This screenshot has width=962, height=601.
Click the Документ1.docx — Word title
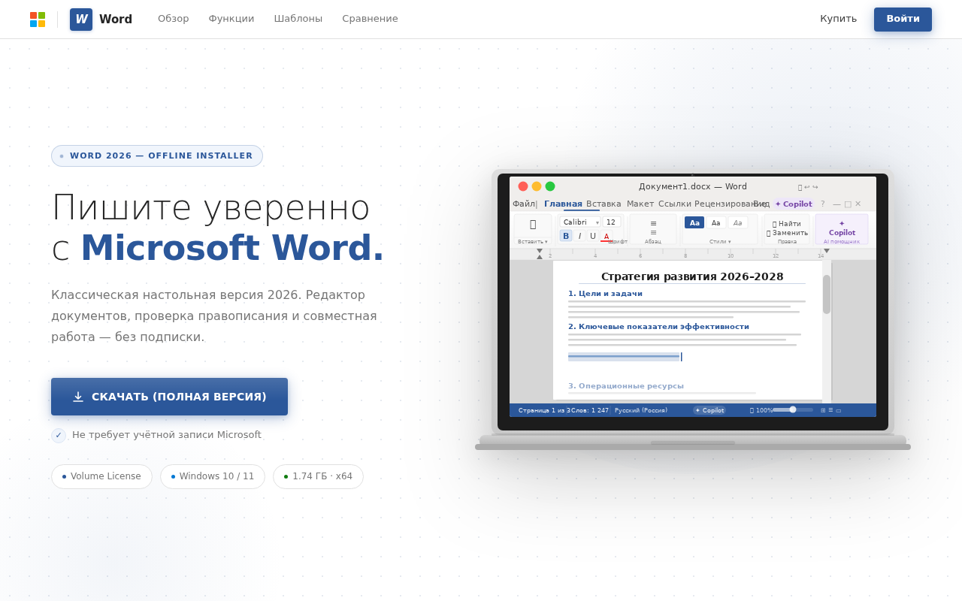tap(693, 187)
